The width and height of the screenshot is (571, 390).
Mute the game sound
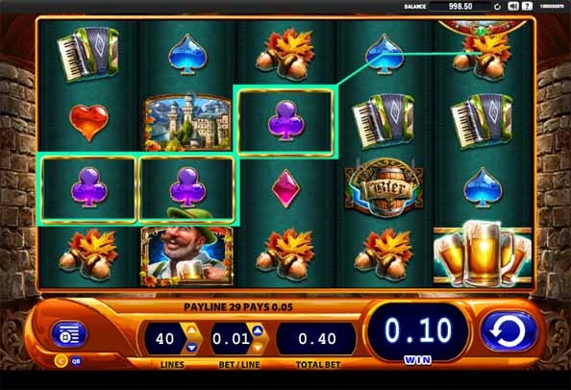512,6
